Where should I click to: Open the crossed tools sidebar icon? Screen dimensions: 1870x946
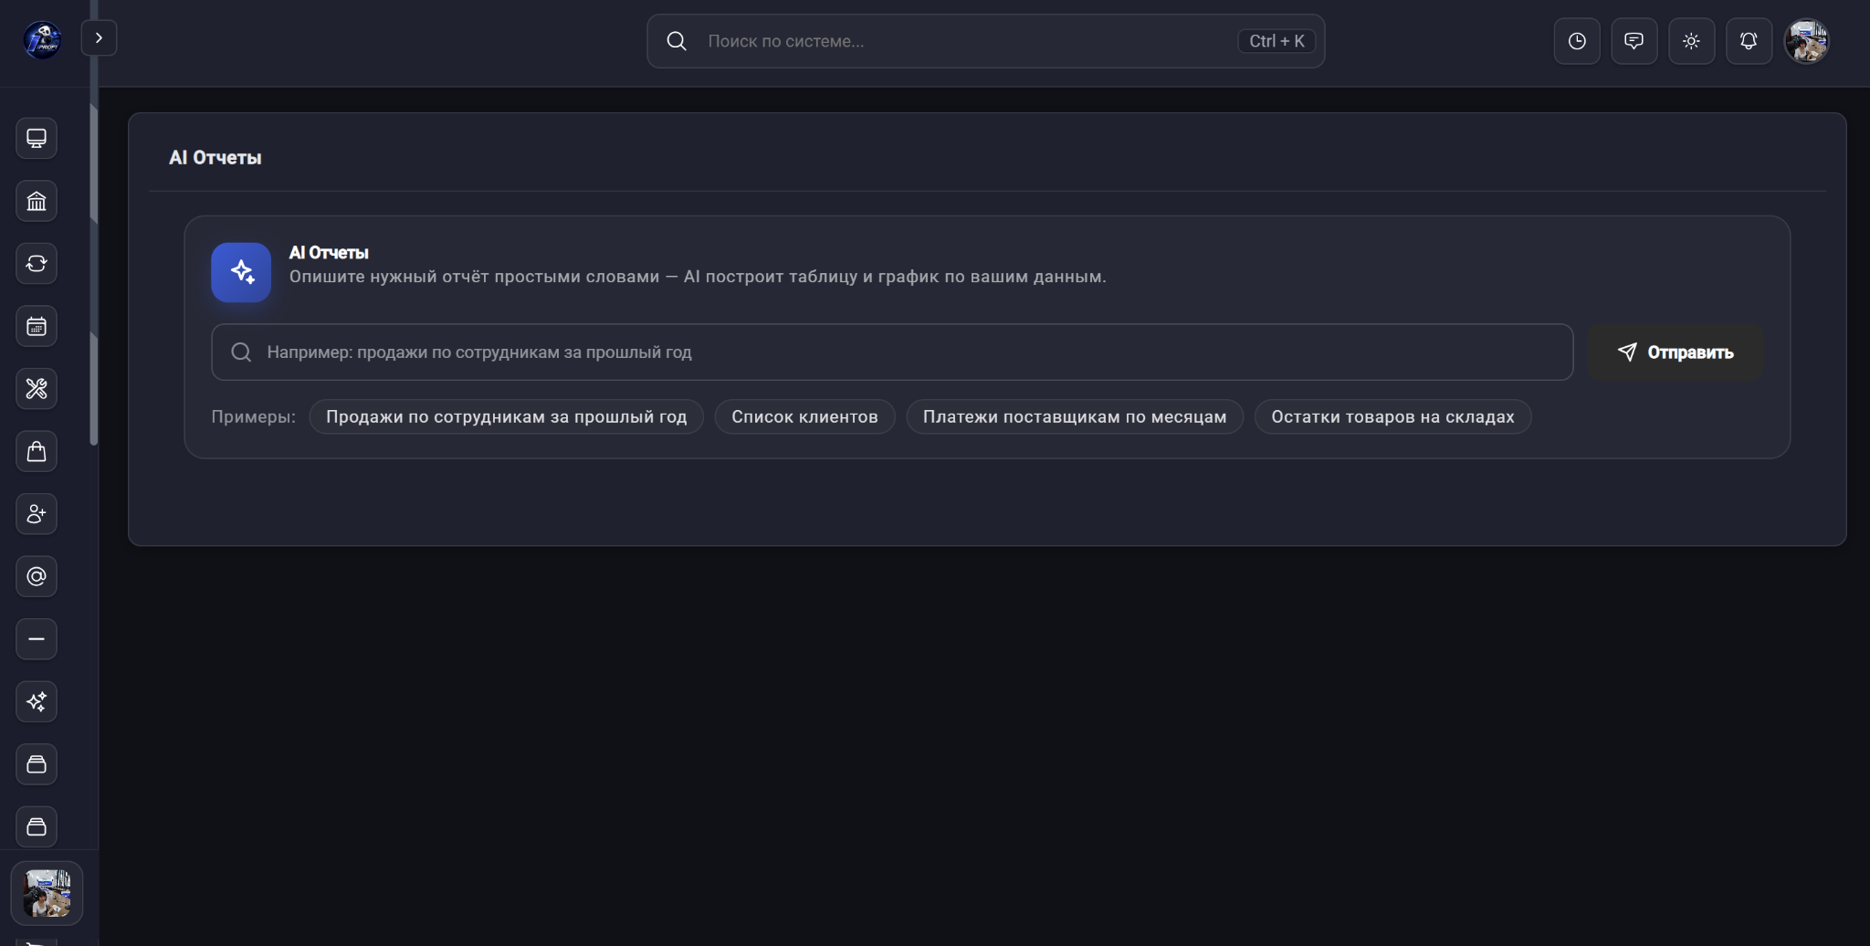pyautogui.click(x=37, y=389)
